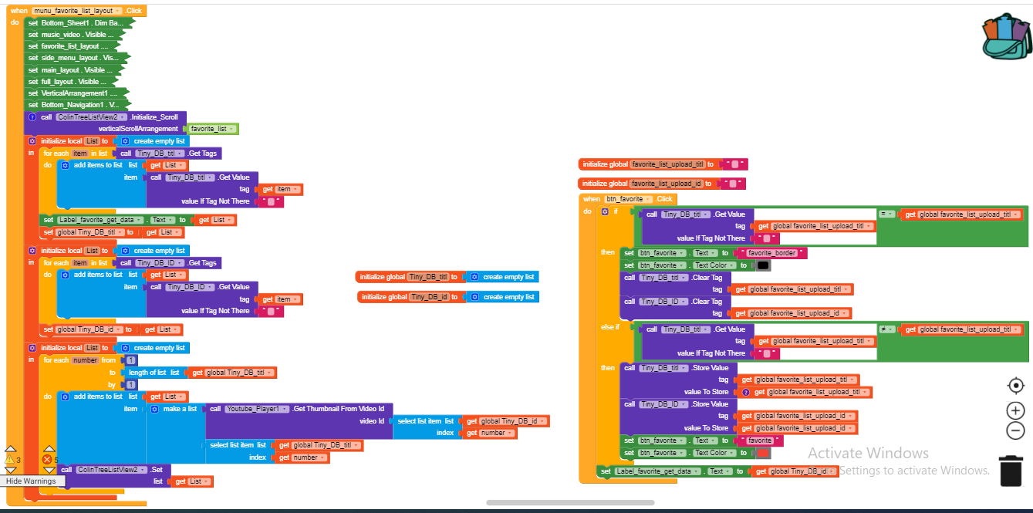Zoom out using the minus icon
This screenshot has width=1033, height=513.
pyautogui.click(x=1015, y=430)
